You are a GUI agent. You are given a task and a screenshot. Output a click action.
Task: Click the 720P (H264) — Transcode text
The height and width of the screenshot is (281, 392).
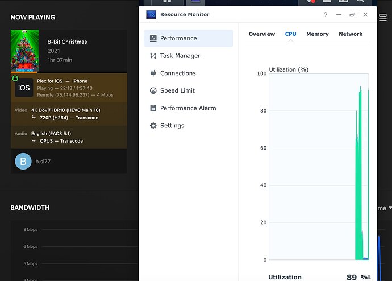click(x=69, y=118)
